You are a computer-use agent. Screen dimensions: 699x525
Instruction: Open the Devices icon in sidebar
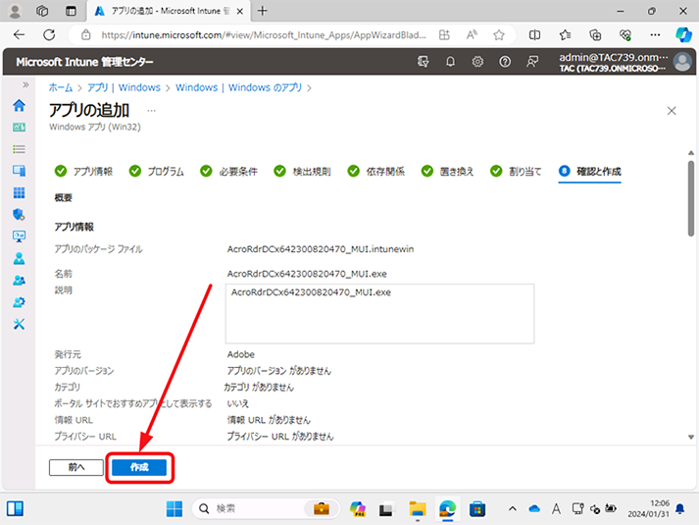tap(19, 171)
